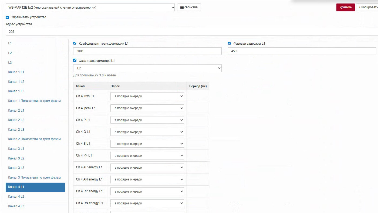Image resolution: width=378 pixels, height=213 pixels.
Task: Select Канал 2 Показатели по трем фазам tab
Action: (x=34, y=139)
